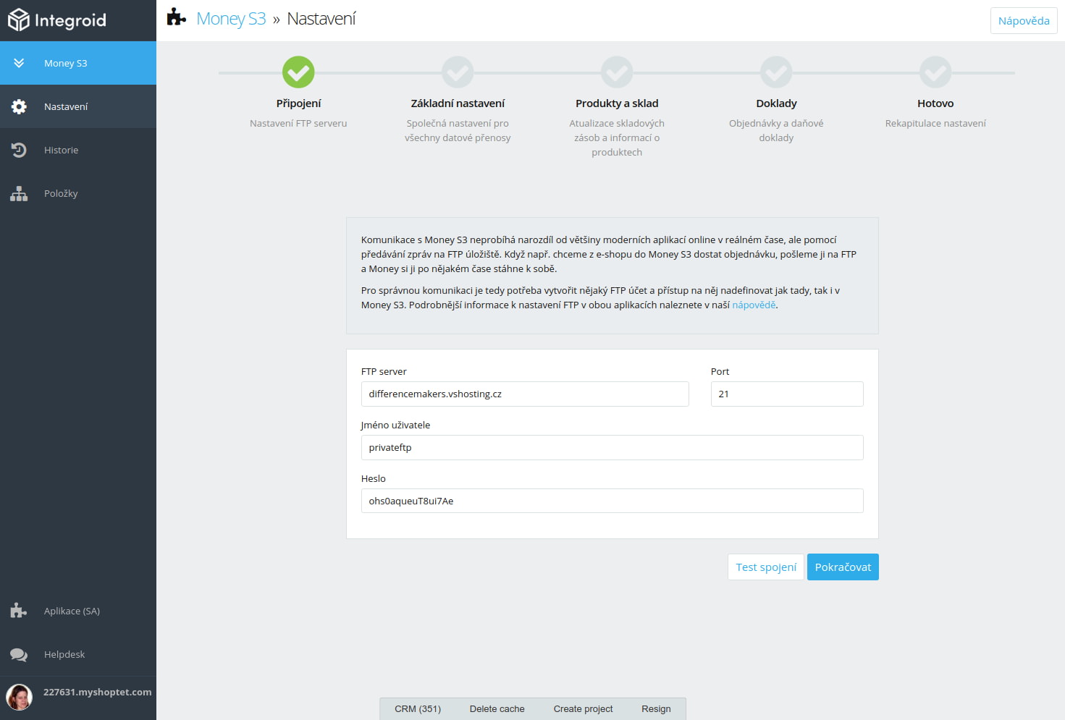Click the Money S3 breadcrumb link
Viewport: 1065px width, 720px height.
point(231,19)
